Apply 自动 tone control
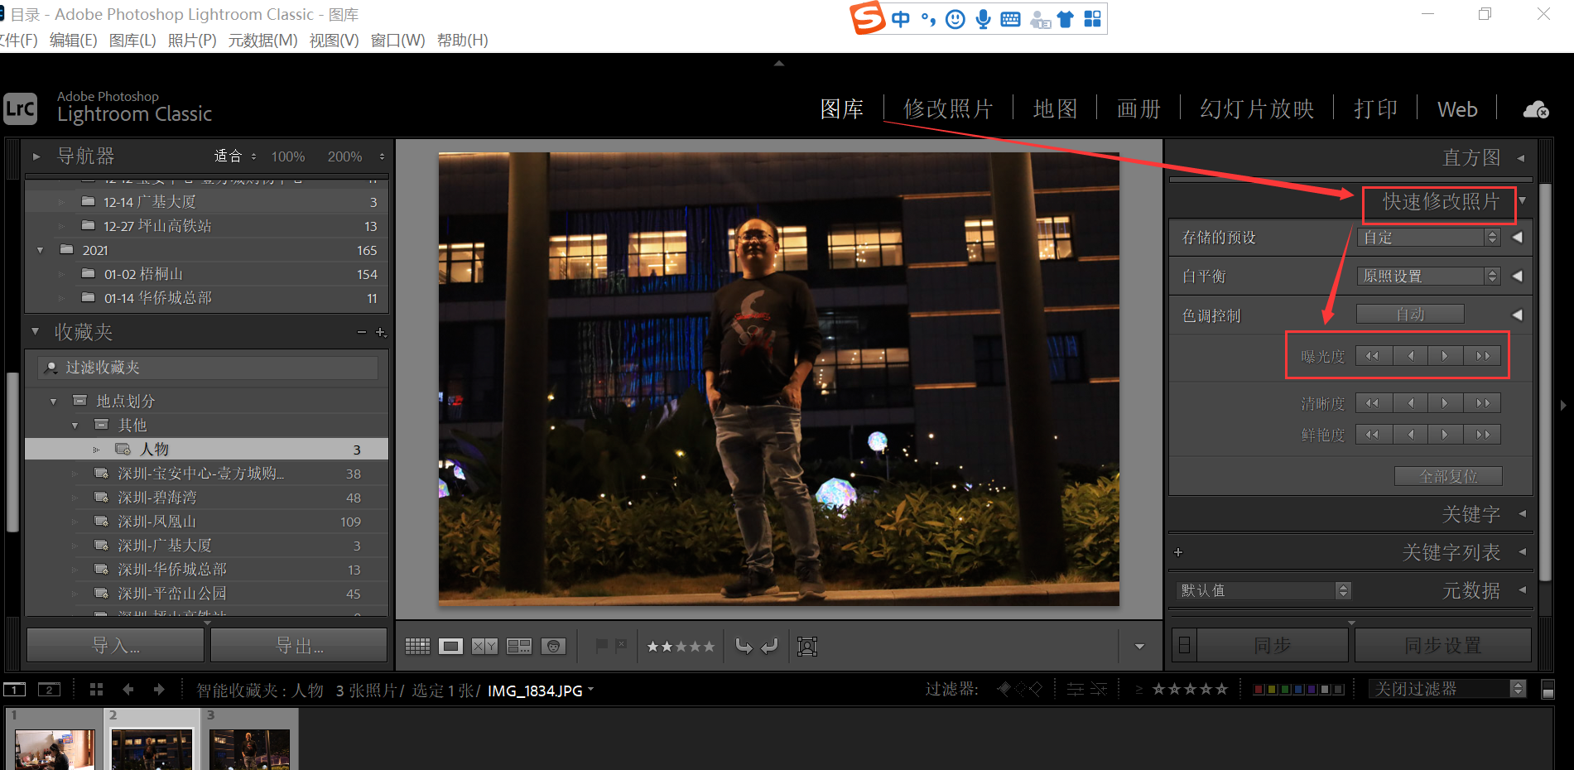This screenshot has height=770, width=1574. [1410, 315]
